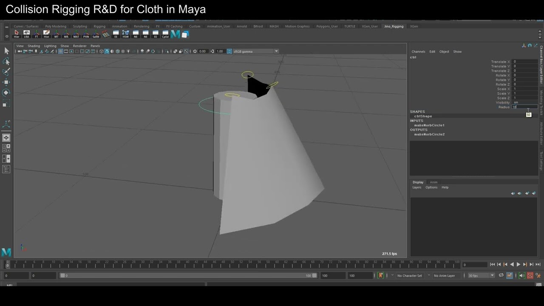
Task: Select the arrow Select Tool in the toolbox
Action: [6, 51]
